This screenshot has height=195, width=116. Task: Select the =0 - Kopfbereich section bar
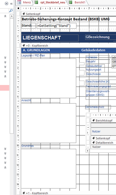tap(69, 46)
